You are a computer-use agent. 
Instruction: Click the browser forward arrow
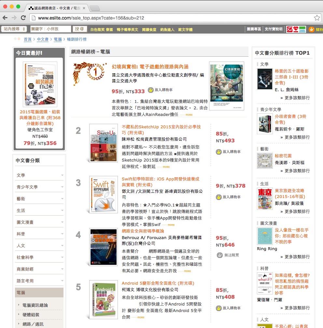pos(14,18)
